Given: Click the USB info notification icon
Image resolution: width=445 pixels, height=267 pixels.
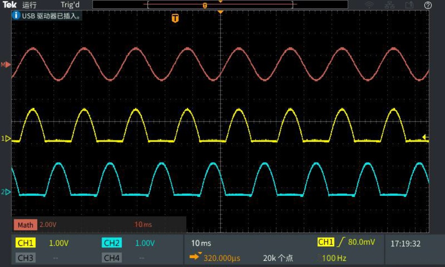Looking at the screenshot, I should (x=16, y=16).
